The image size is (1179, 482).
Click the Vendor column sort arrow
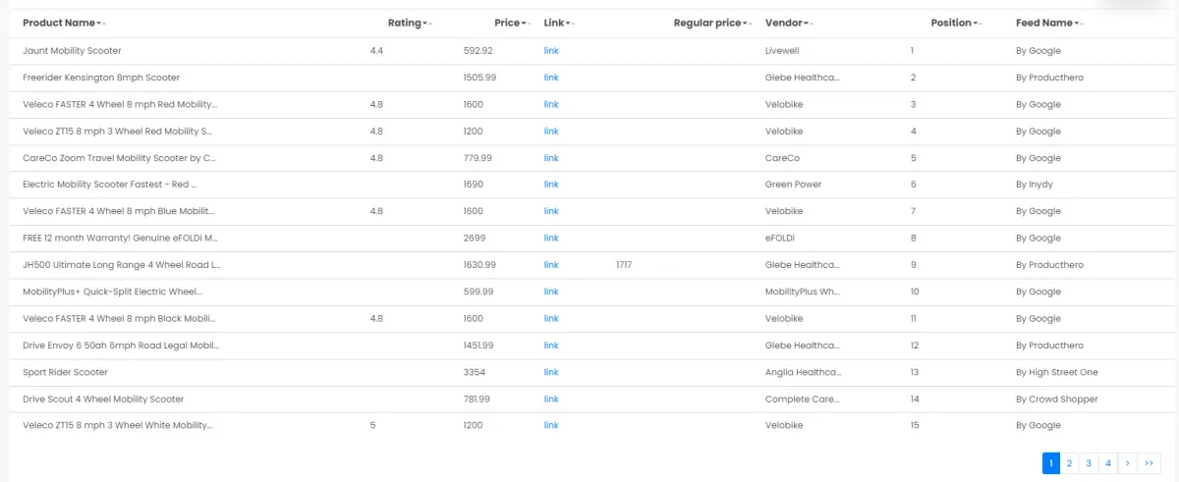(x=809, y=24)
